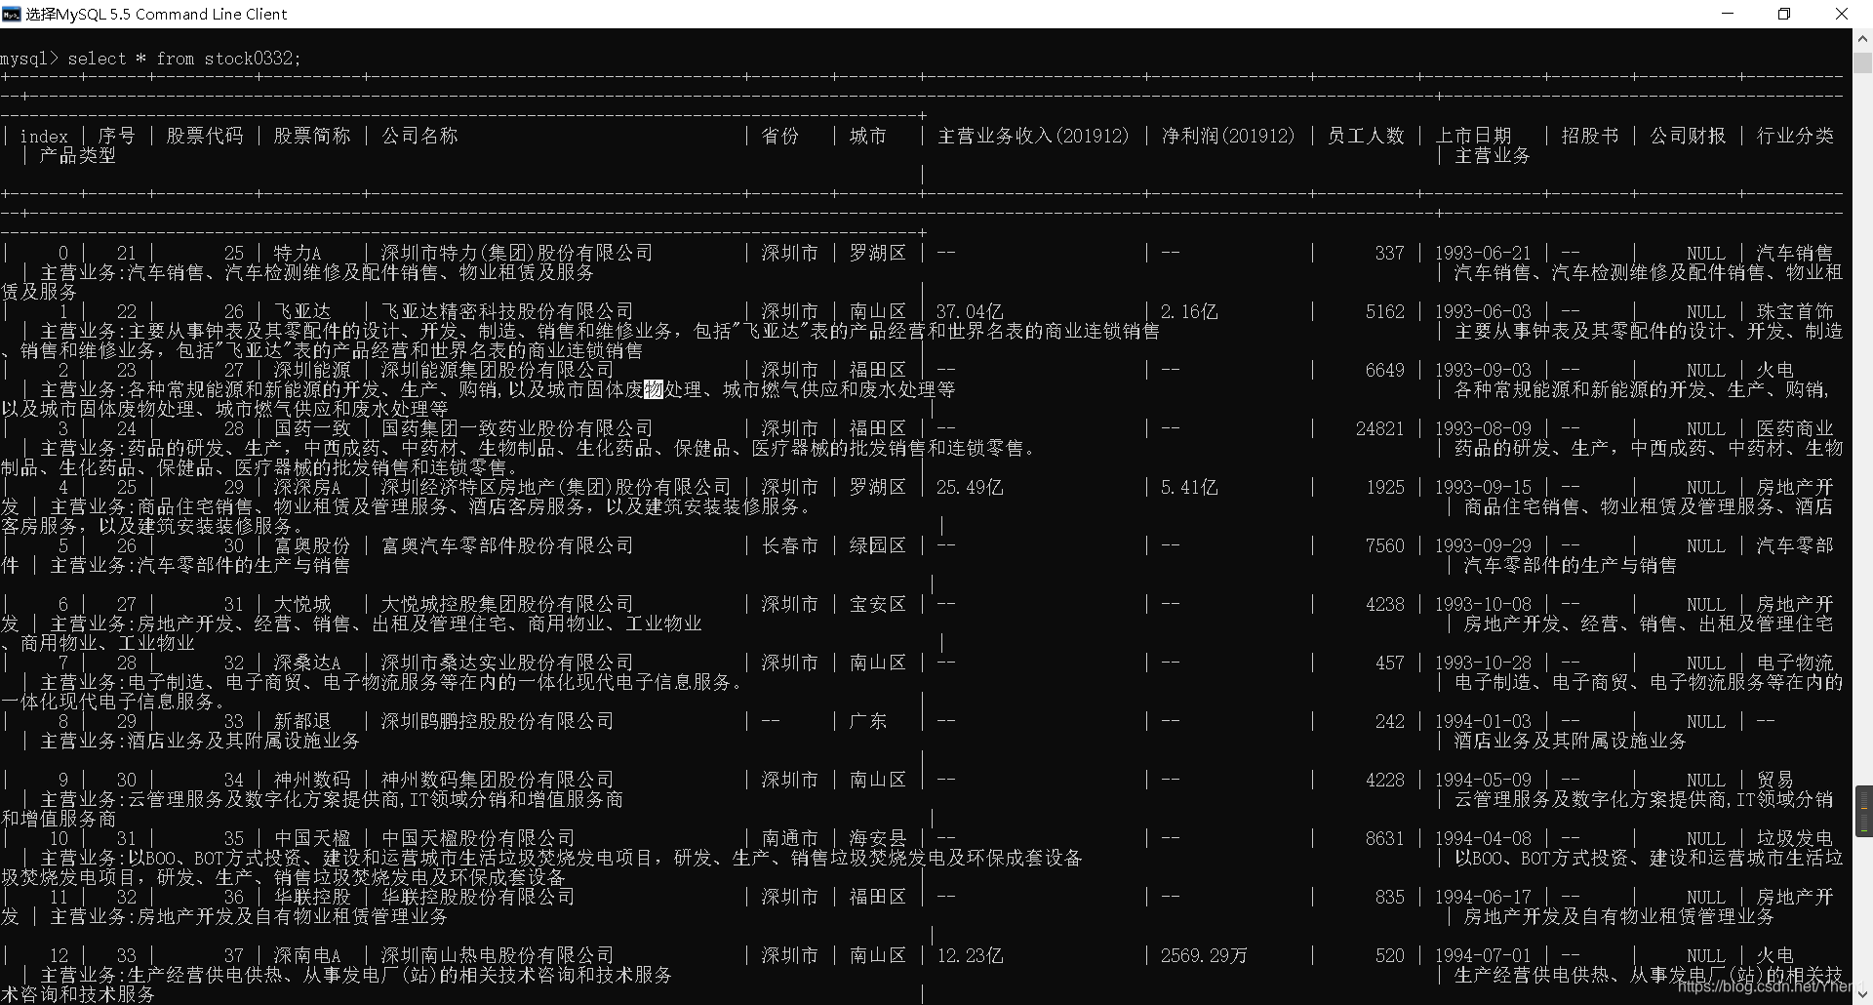Click the listing date '1994-01-03'
This screenshot has height=1005, width=1873.
(1483, 721)
